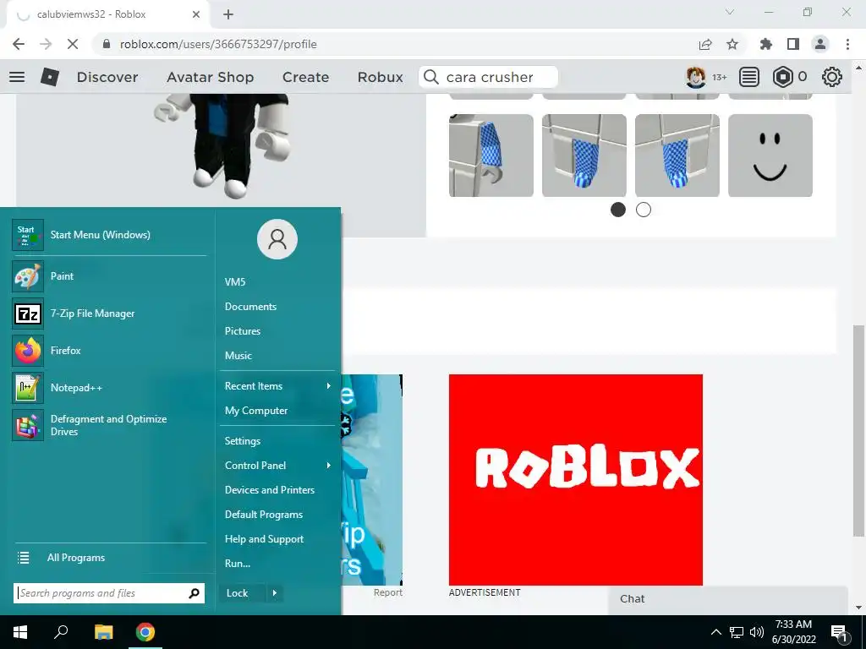Share this page from address bar

tap(705, 44)
